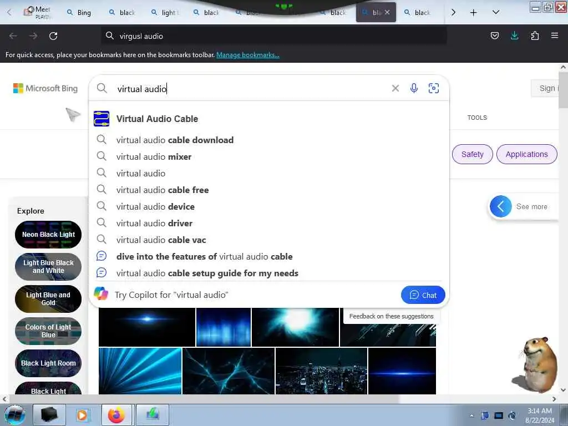Click the Copilot colorful logo icon
568x426 pixels.
101,293
